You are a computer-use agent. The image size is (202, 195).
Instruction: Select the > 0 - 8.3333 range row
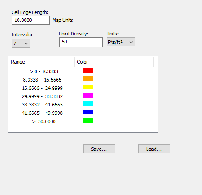[x=83, y=71]
